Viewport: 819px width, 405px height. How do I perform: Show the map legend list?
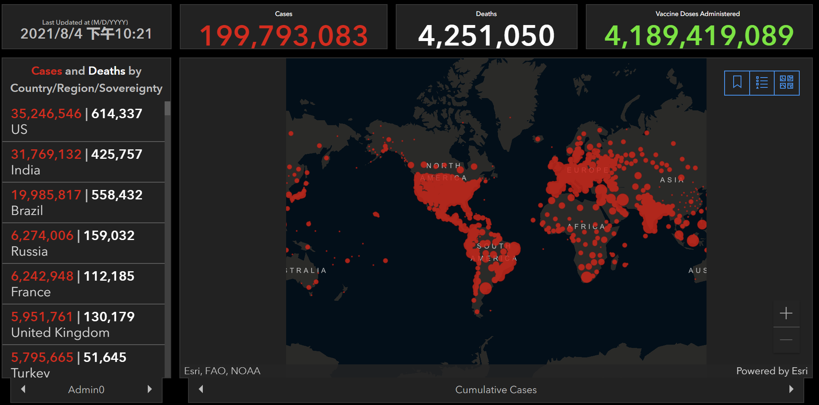[x=762, y=83]
